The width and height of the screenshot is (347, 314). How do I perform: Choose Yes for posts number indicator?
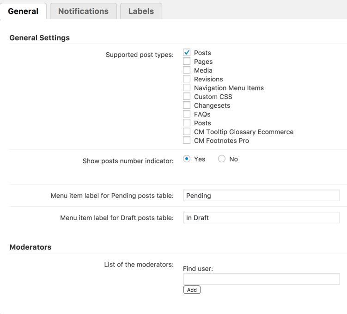187,159
